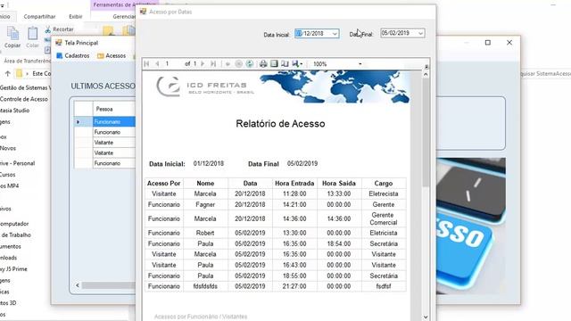
Task: Open Exibir tab in File Explorer
Action: pos(75,16)
